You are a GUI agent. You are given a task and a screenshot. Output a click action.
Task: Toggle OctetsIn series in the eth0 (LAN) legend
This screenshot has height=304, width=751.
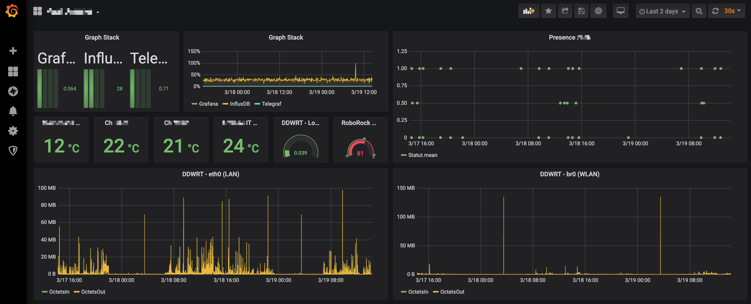tap(59, 292)
